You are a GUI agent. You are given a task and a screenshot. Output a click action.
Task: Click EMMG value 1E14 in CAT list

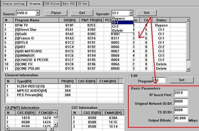point(113,126)
